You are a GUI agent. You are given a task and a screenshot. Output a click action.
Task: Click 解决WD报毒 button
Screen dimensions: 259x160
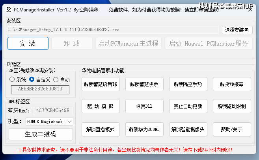point(232,84)
